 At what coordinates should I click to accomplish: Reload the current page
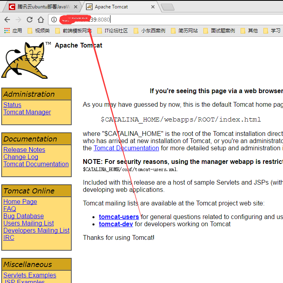pos(30,20)
